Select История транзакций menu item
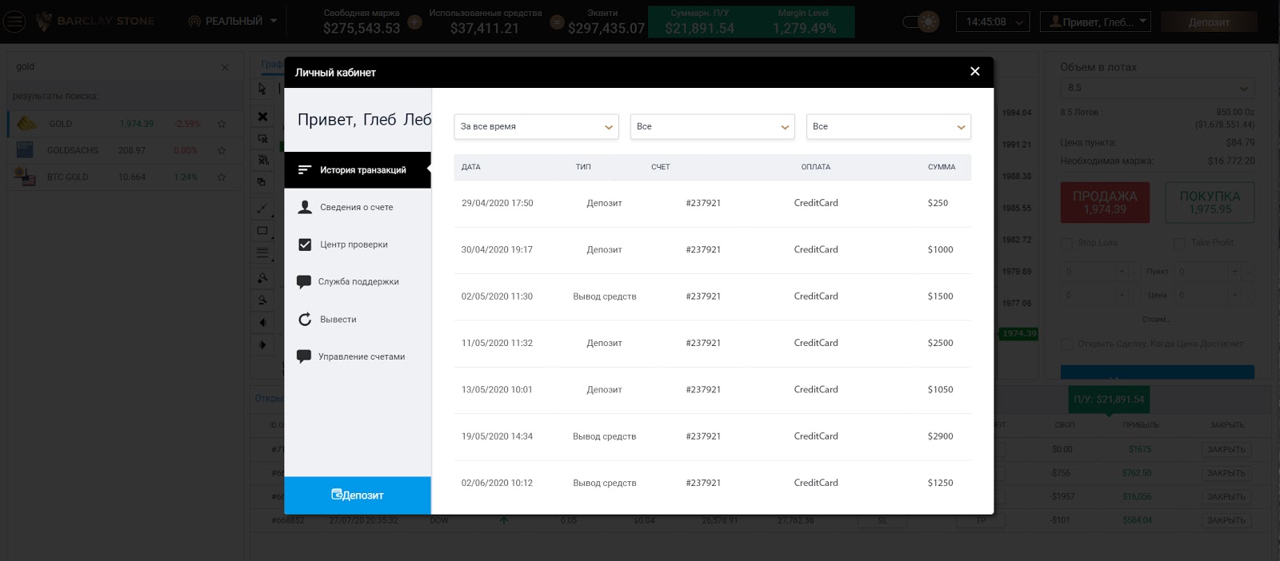The width and height of the screenshot is (1280, 561). (x=358, y=170)
